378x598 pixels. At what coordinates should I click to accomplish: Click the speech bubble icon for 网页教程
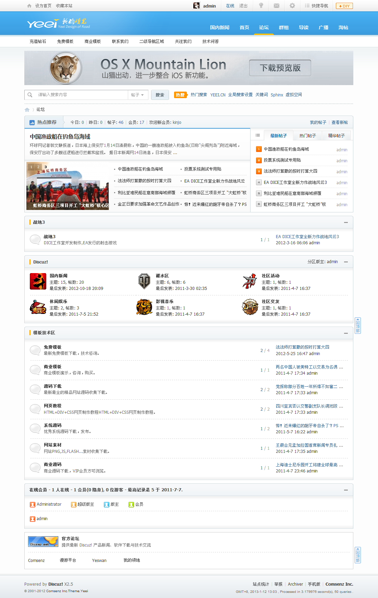coord(35,409)
